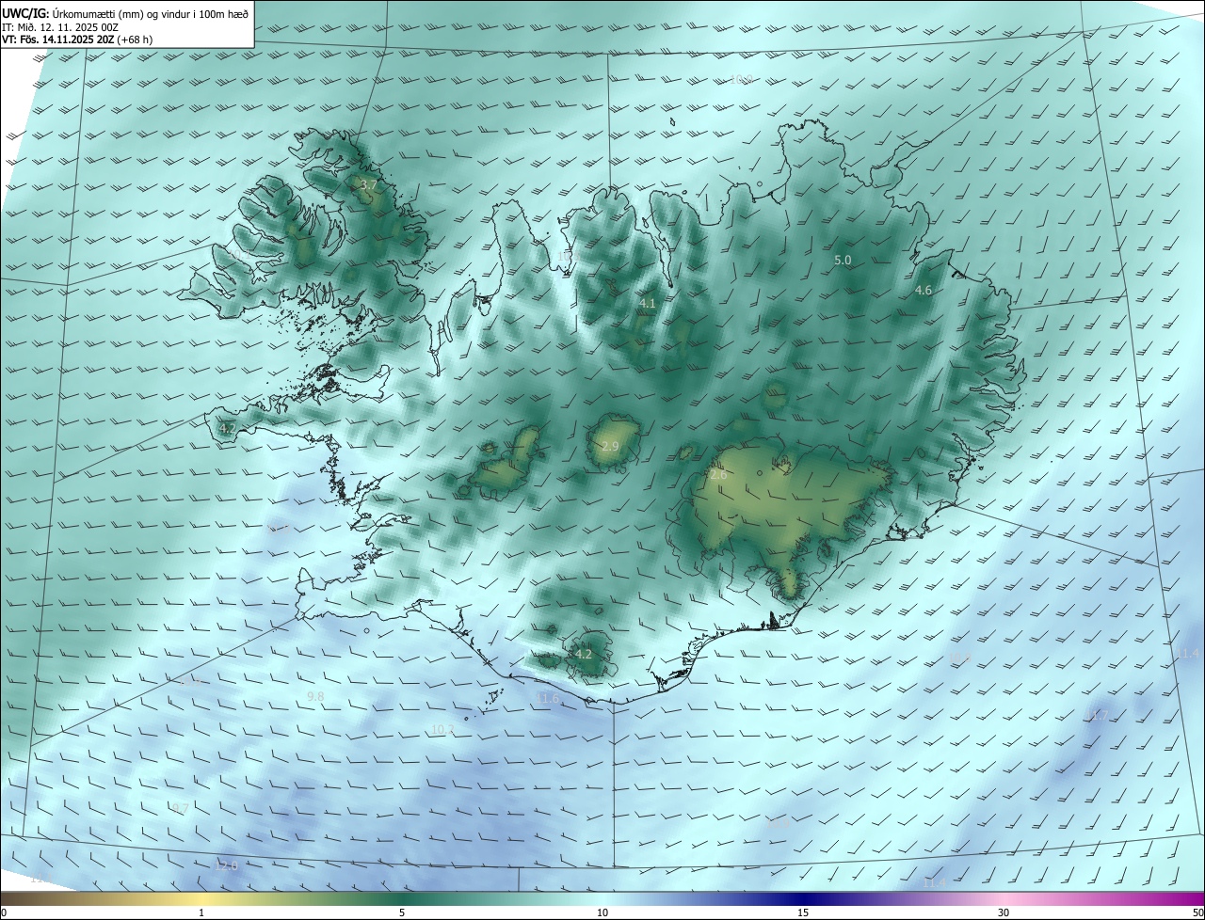Image resolution: width=1205 pixels, height=920 pixels.
Task: Click the 10.3 value label off the south coast
Action: [443, 729]
